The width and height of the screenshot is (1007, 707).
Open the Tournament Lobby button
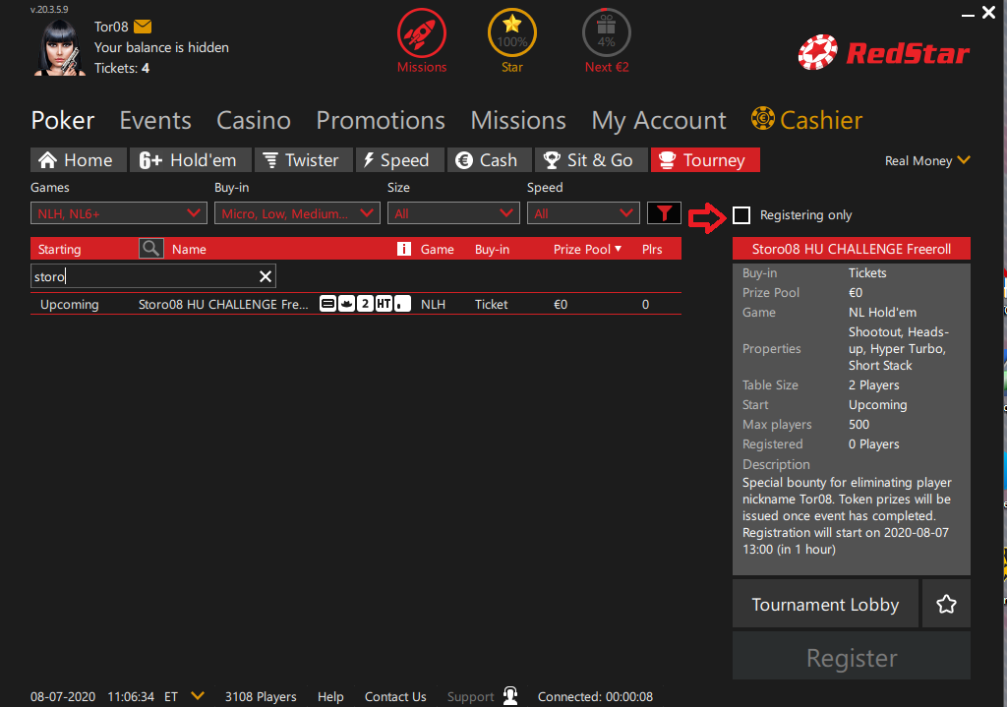tap(825, 604)
